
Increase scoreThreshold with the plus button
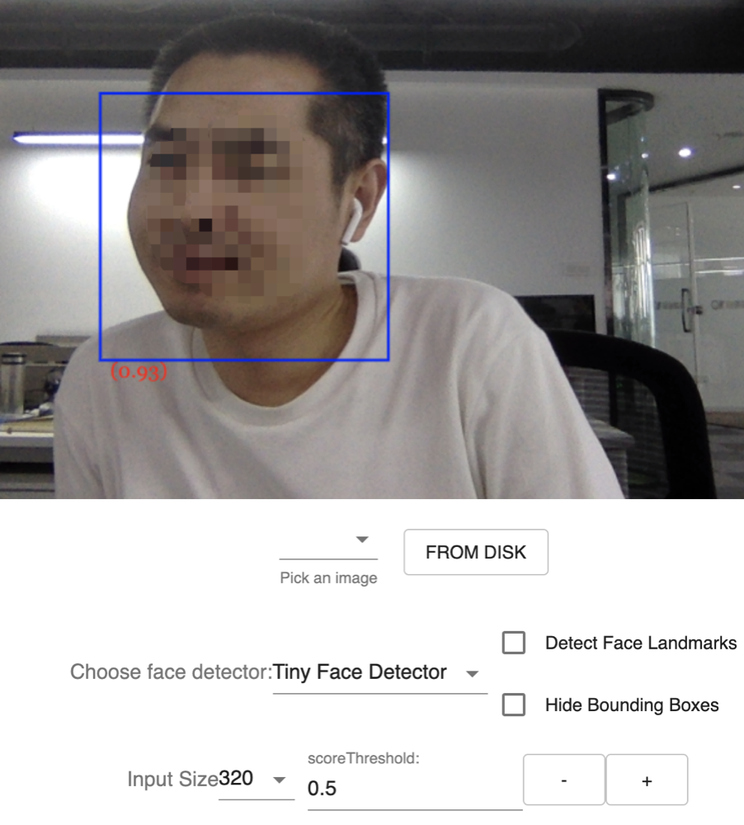coord(647,779)
